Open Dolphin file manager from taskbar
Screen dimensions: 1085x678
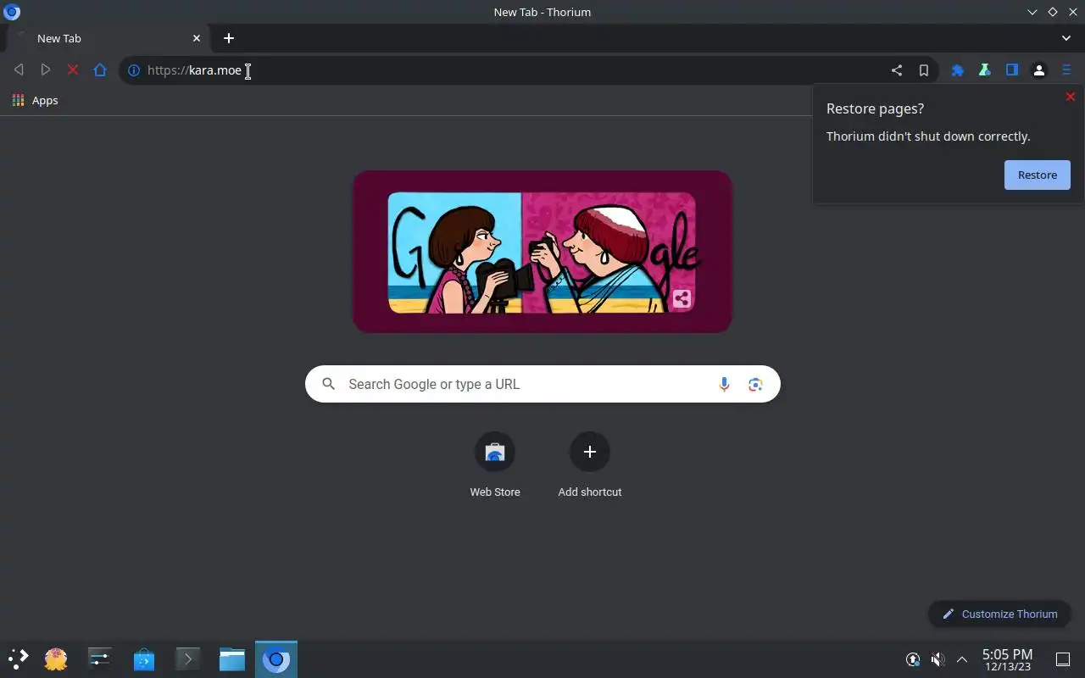232,659
